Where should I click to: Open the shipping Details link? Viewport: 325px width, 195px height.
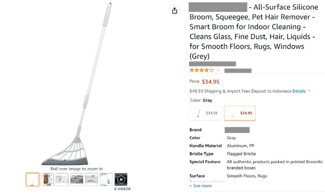click(x=299, y=91)
